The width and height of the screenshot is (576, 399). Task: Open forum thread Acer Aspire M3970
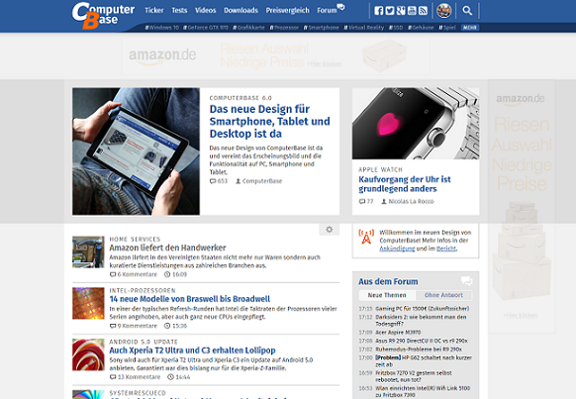click(x=398, y=332)
